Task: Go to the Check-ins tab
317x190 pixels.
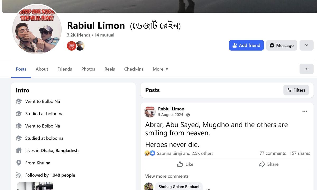Action: click(134, 69)
